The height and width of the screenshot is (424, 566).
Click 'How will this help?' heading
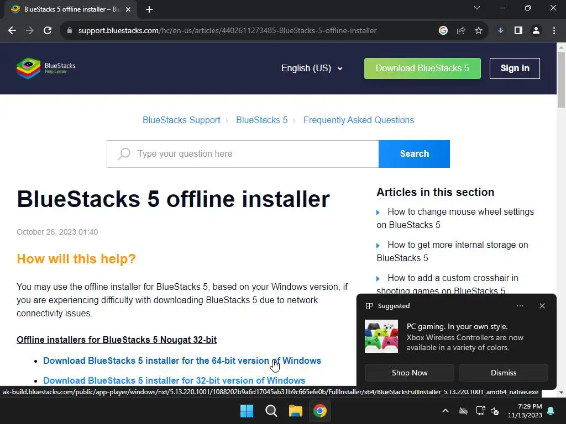(76, 259)
